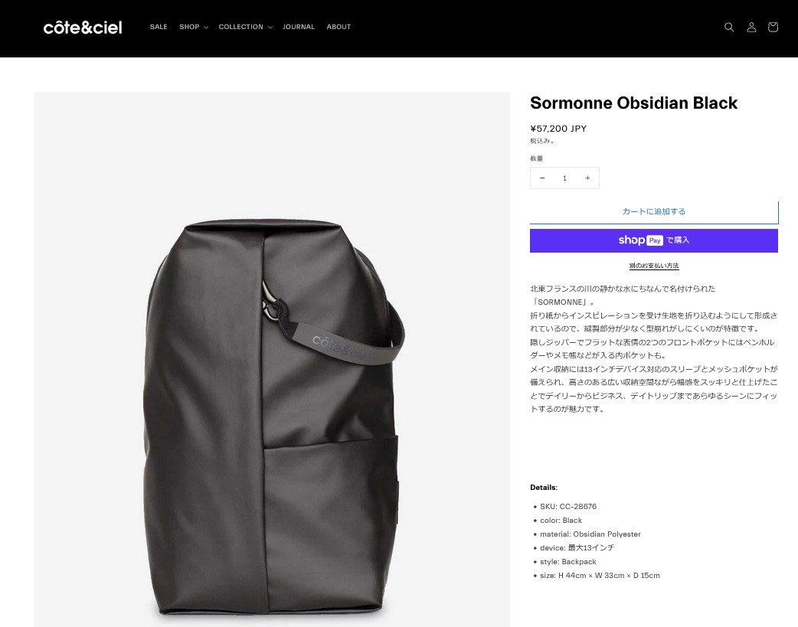Open the Sormonne backpack product image
798x627 pixels.
272,360
